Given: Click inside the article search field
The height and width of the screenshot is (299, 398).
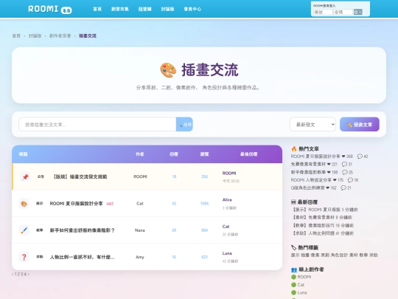Looking at the screenshot, I should pyautogui.click(x=97, y=124).
